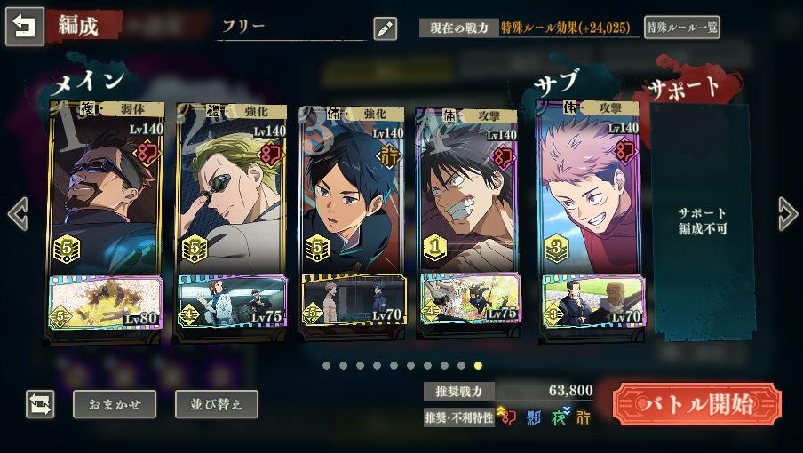Start the battle with バトル開始

click(697, 404)
